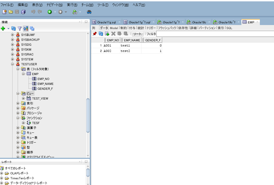Collapse the ファンクション node
Screen dimensions: 274x185
[x=18, y=118]
